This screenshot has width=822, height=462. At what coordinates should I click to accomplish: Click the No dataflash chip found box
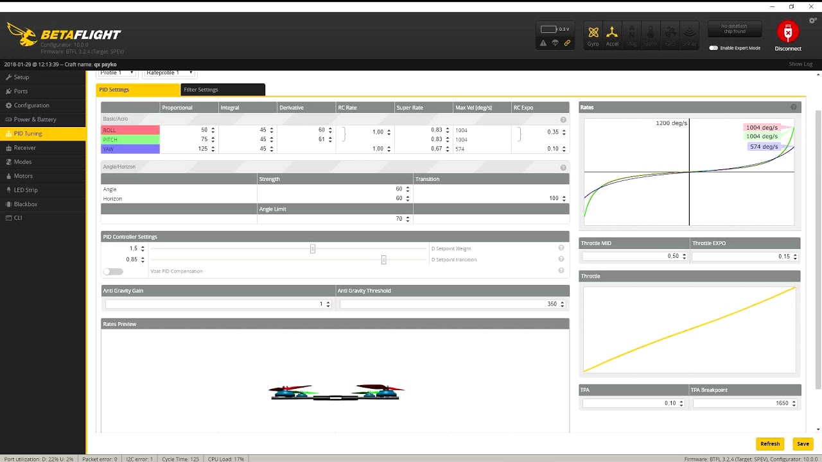(x=734, y=29)
